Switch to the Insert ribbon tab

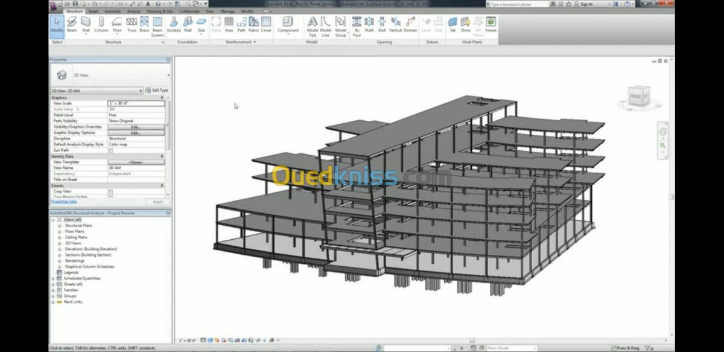click(93, 11)
